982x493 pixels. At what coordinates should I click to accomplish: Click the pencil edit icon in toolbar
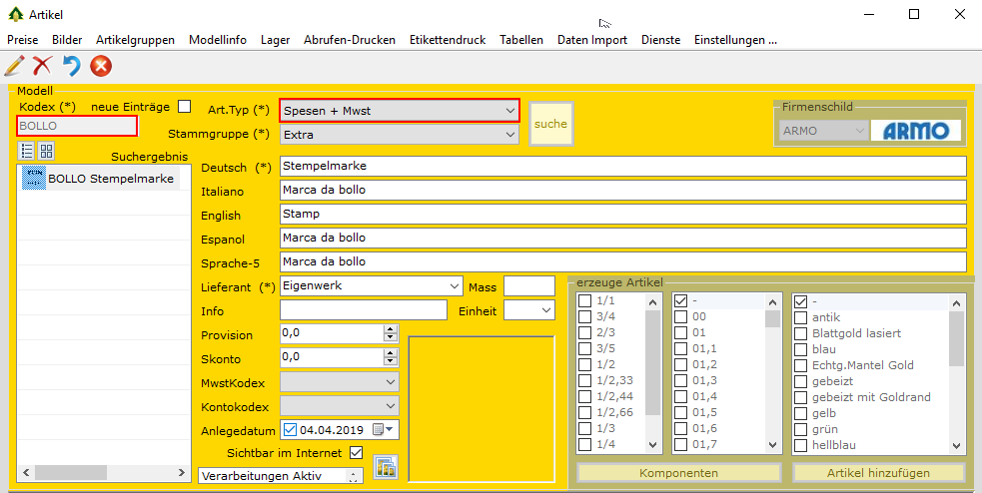(x=14, y=67)
